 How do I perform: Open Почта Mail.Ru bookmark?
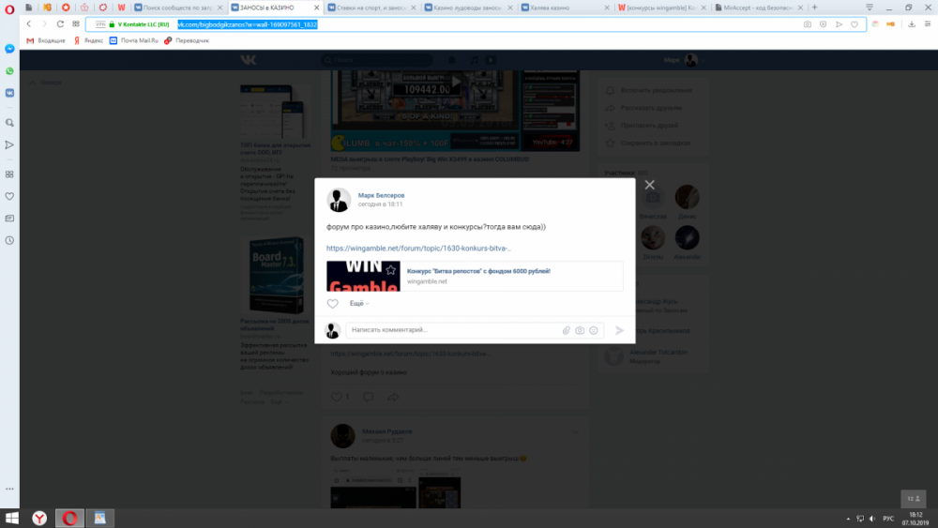point(134,40)
